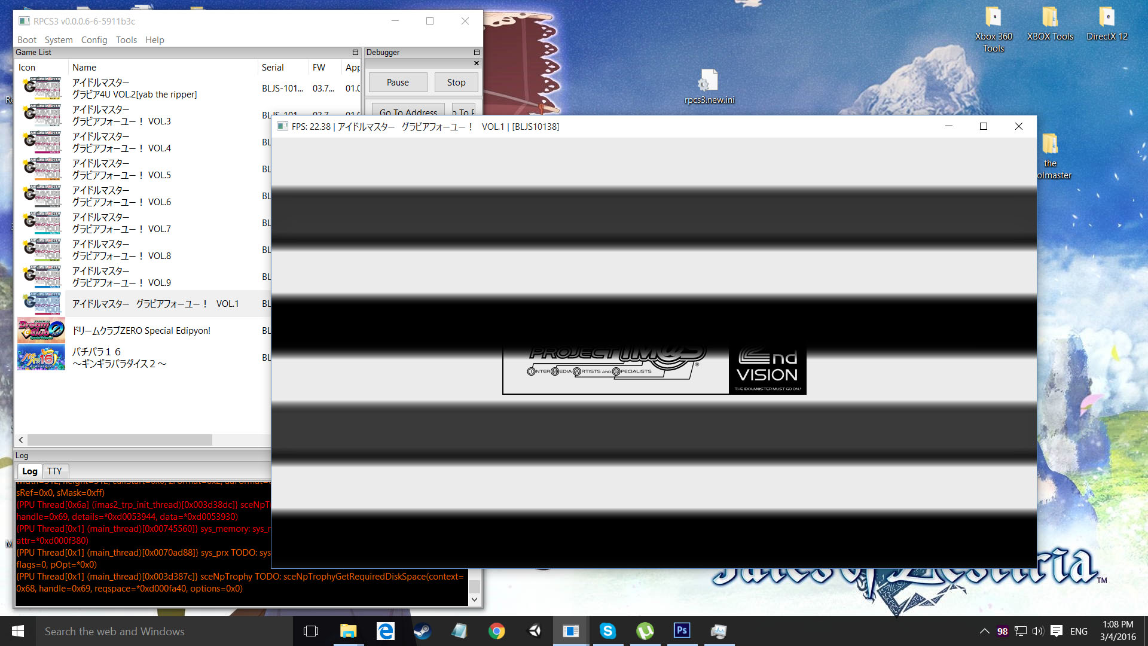Click the uTorrent taskbar icon

point(645,631)
